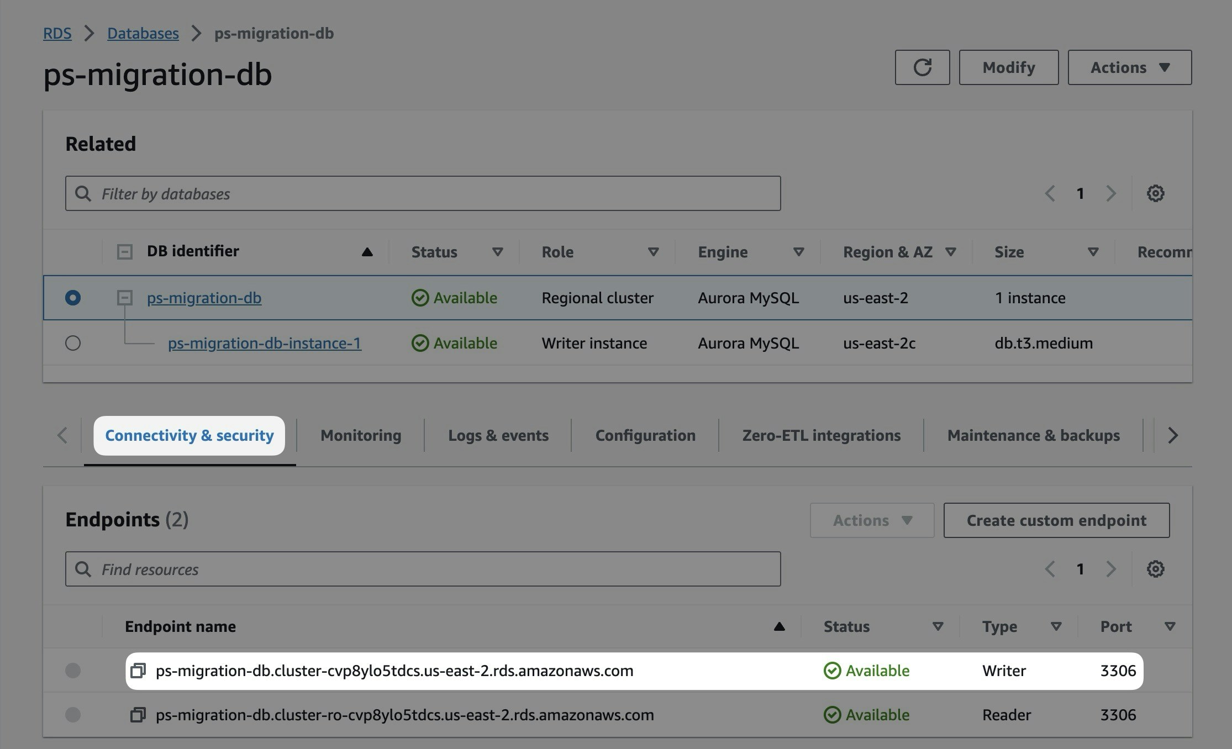Sort by Engine column
The image size is (1232, 749).
click(798, 252)
